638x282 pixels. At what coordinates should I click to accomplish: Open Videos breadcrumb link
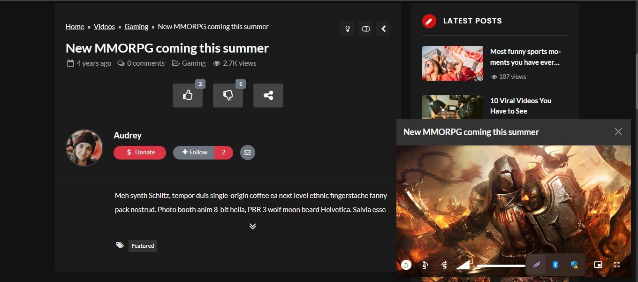[x=104, y=27]
